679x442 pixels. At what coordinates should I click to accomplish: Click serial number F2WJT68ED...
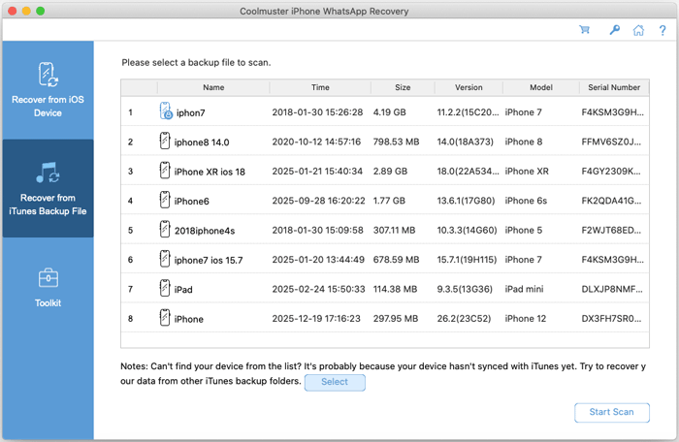pos(611,230)
